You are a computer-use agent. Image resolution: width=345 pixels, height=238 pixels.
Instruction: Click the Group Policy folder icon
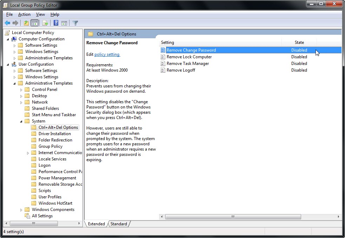[34, 146]
